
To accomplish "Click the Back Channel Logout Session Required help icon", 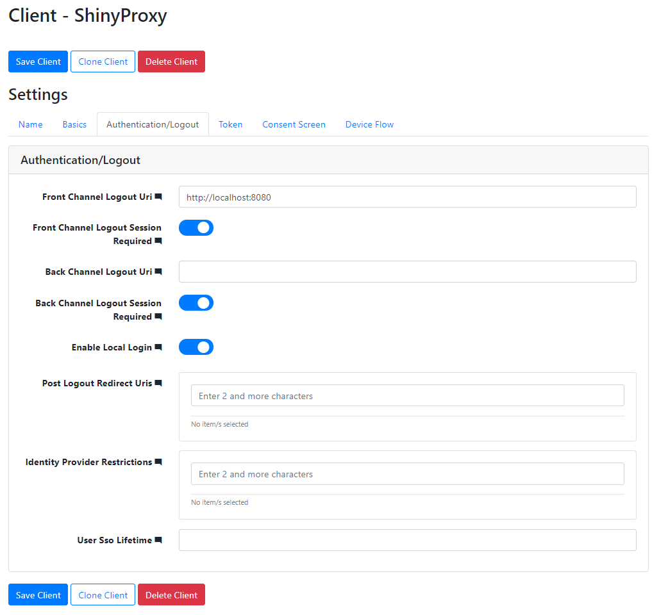I will click(x=158, y=316).
